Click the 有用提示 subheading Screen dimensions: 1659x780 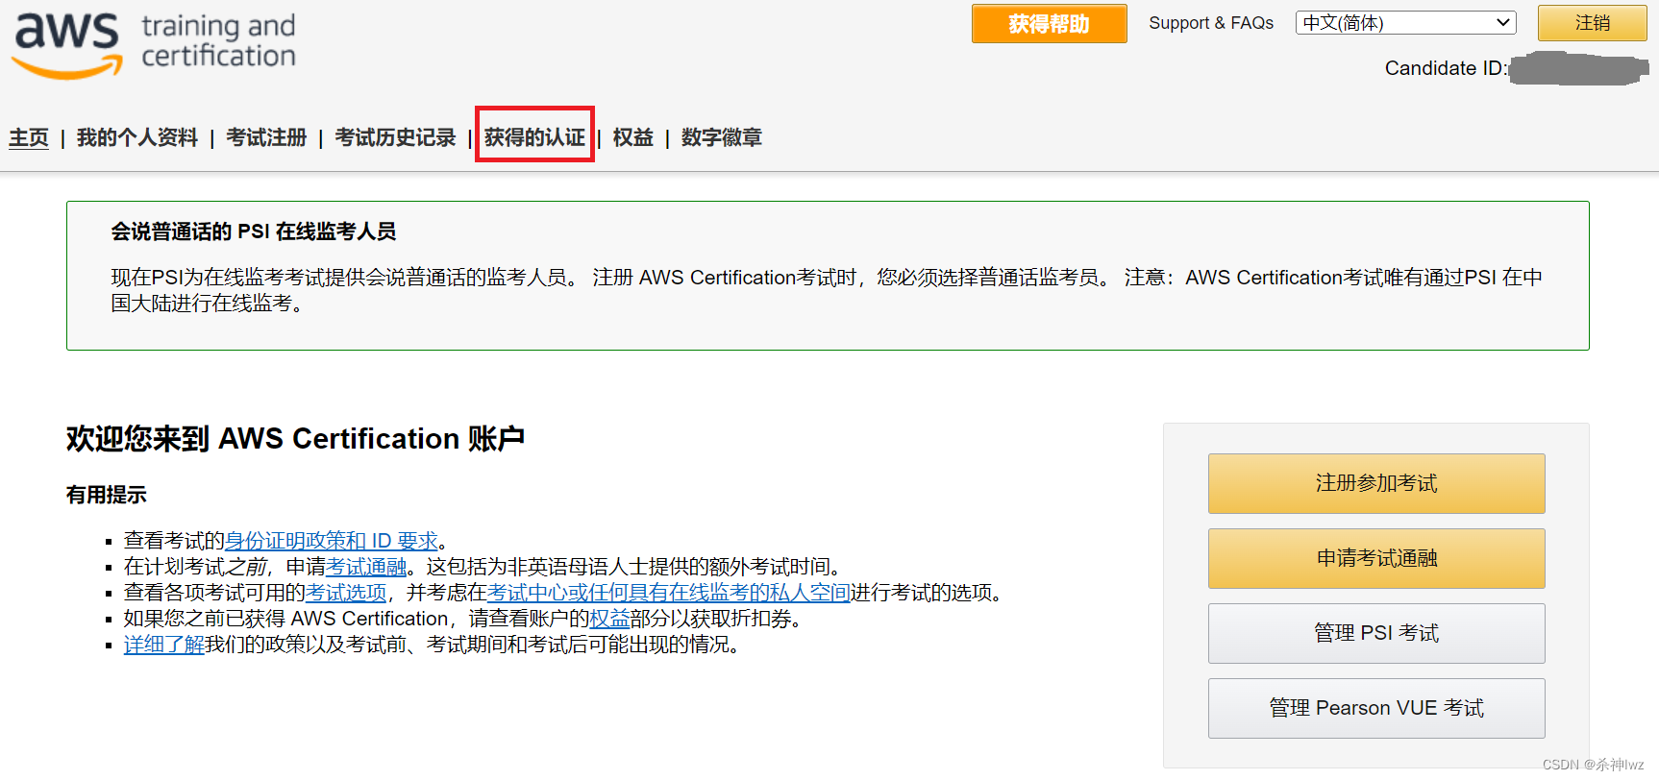pyautogui.click(x=107, y=495)
